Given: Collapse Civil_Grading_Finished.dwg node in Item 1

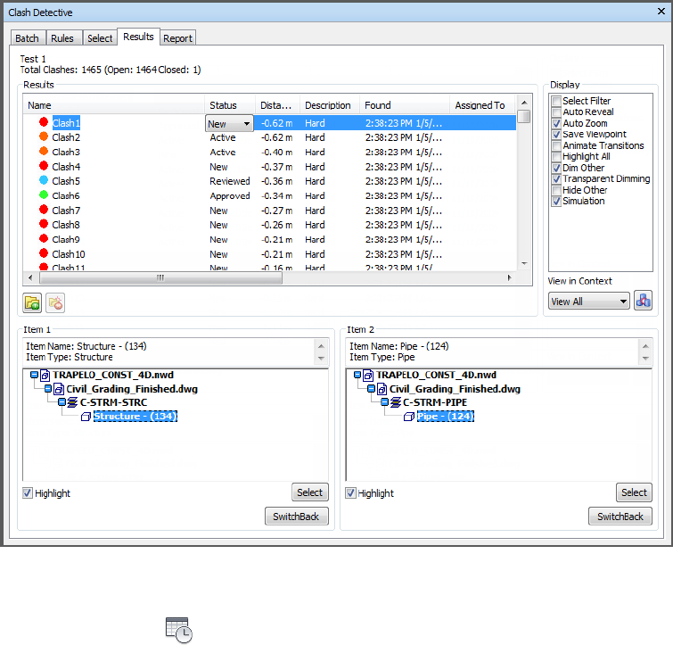Looking at the screenshot, I should pos(48,389).
